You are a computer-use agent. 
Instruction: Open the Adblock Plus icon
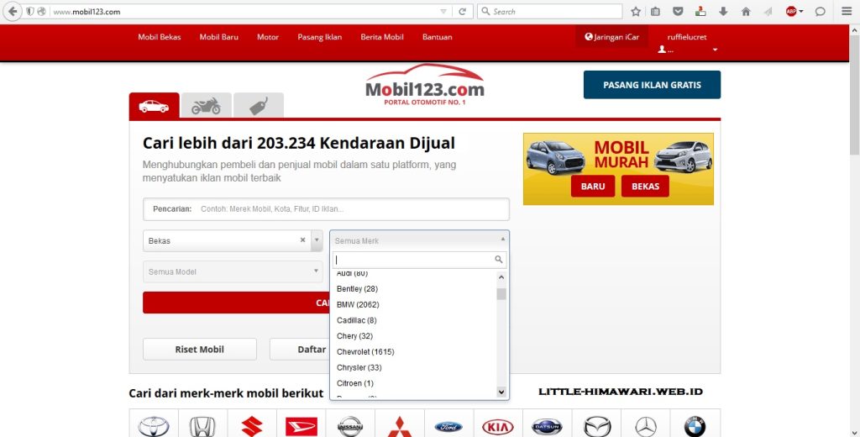[x=791, y=11]
